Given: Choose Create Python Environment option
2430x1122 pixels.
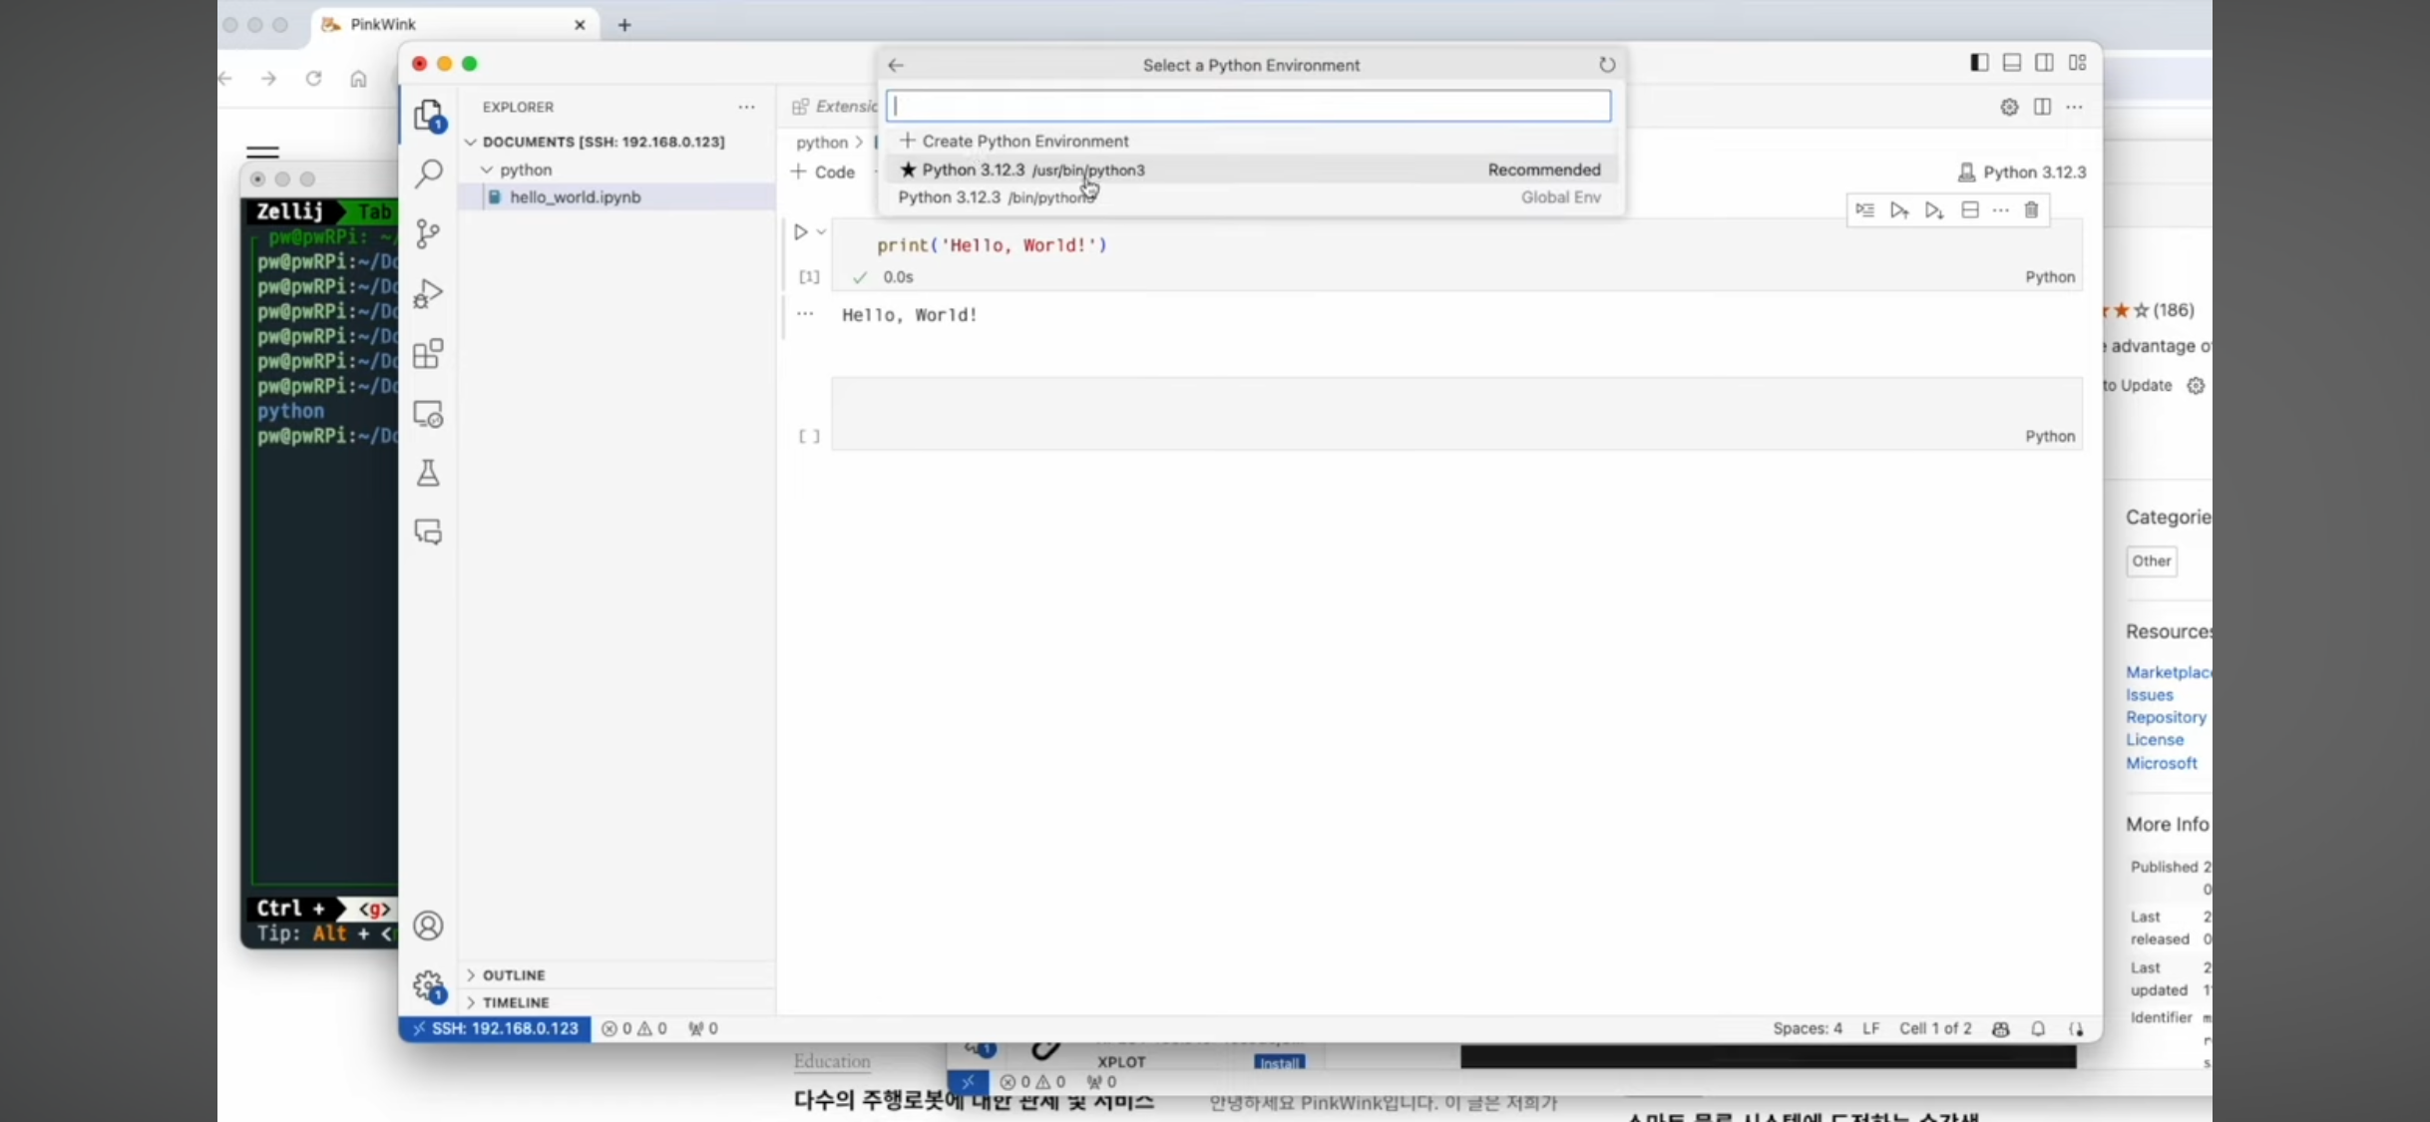Looking at the screenshot, I should [1024, 142].
